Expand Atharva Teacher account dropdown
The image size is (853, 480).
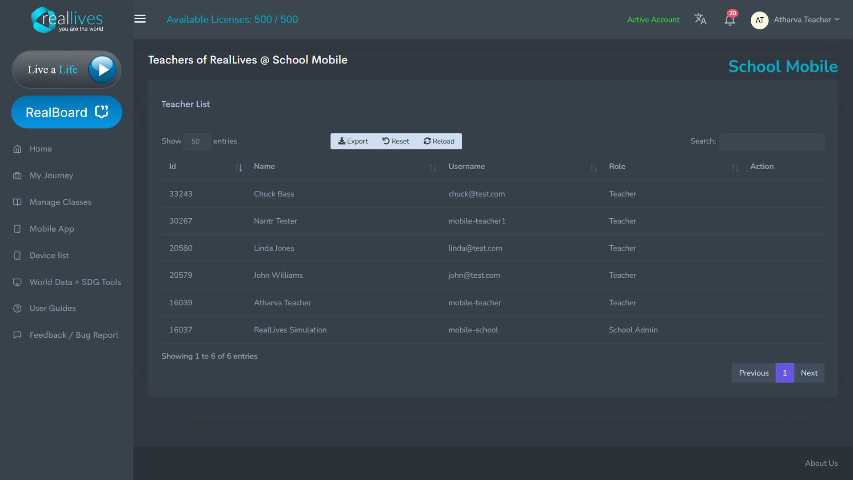click(x=806, y=20)
